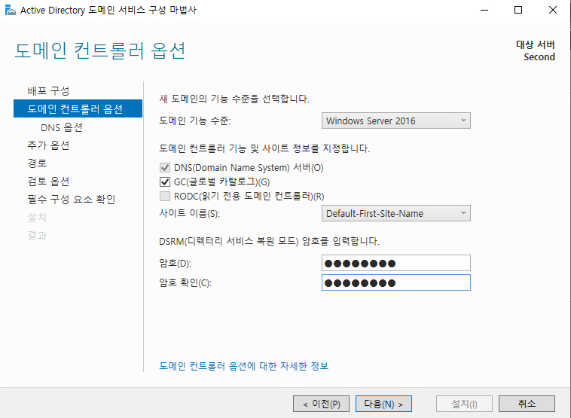
Task: Click the 암호 확인(C) password field
Action: pos(395,282)
